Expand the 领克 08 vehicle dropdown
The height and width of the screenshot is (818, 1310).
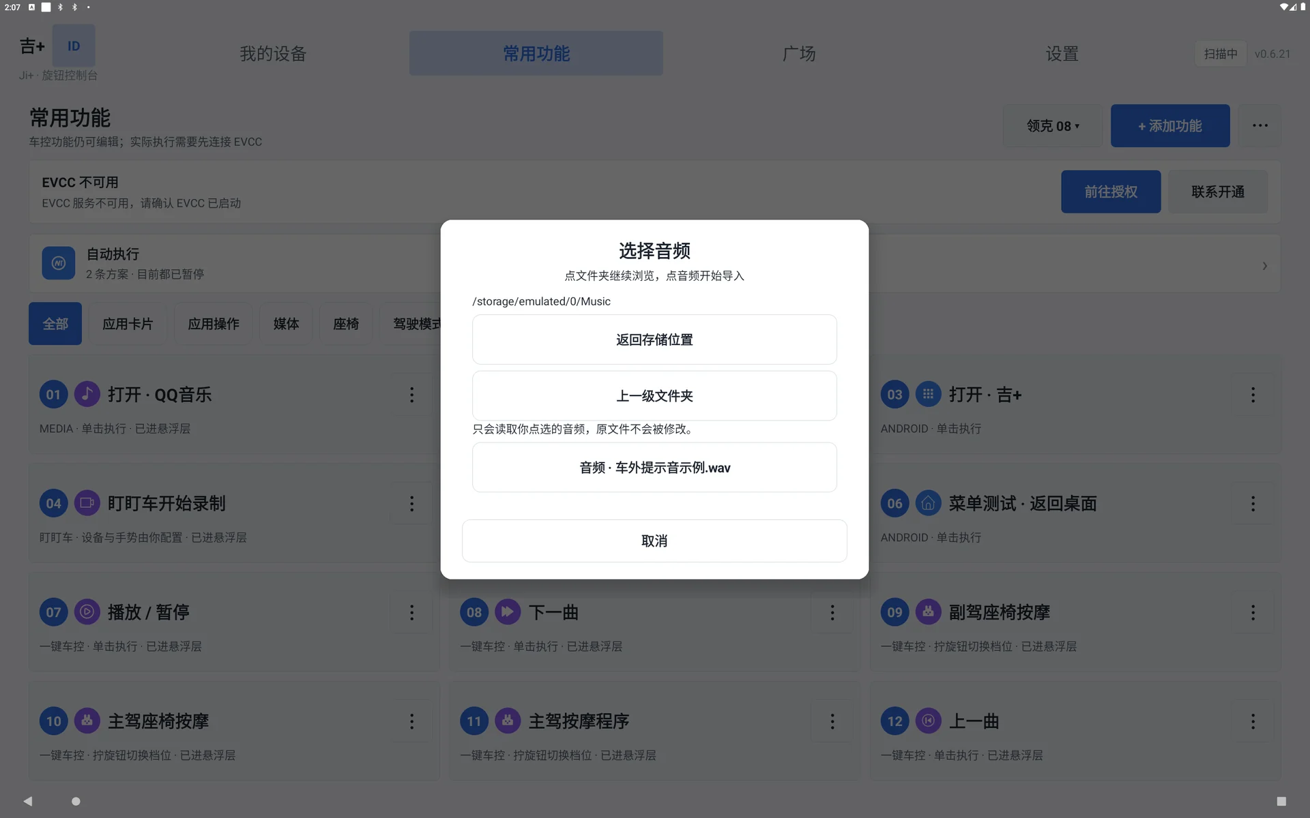point(1053,125)
